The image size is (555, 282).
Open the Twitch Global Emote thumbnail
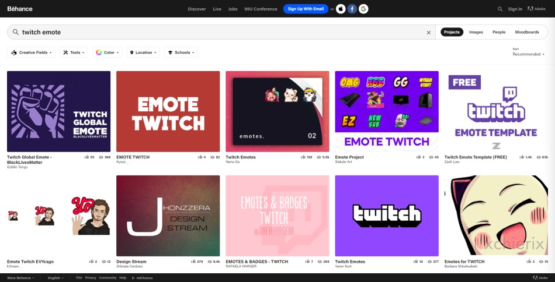59,111
